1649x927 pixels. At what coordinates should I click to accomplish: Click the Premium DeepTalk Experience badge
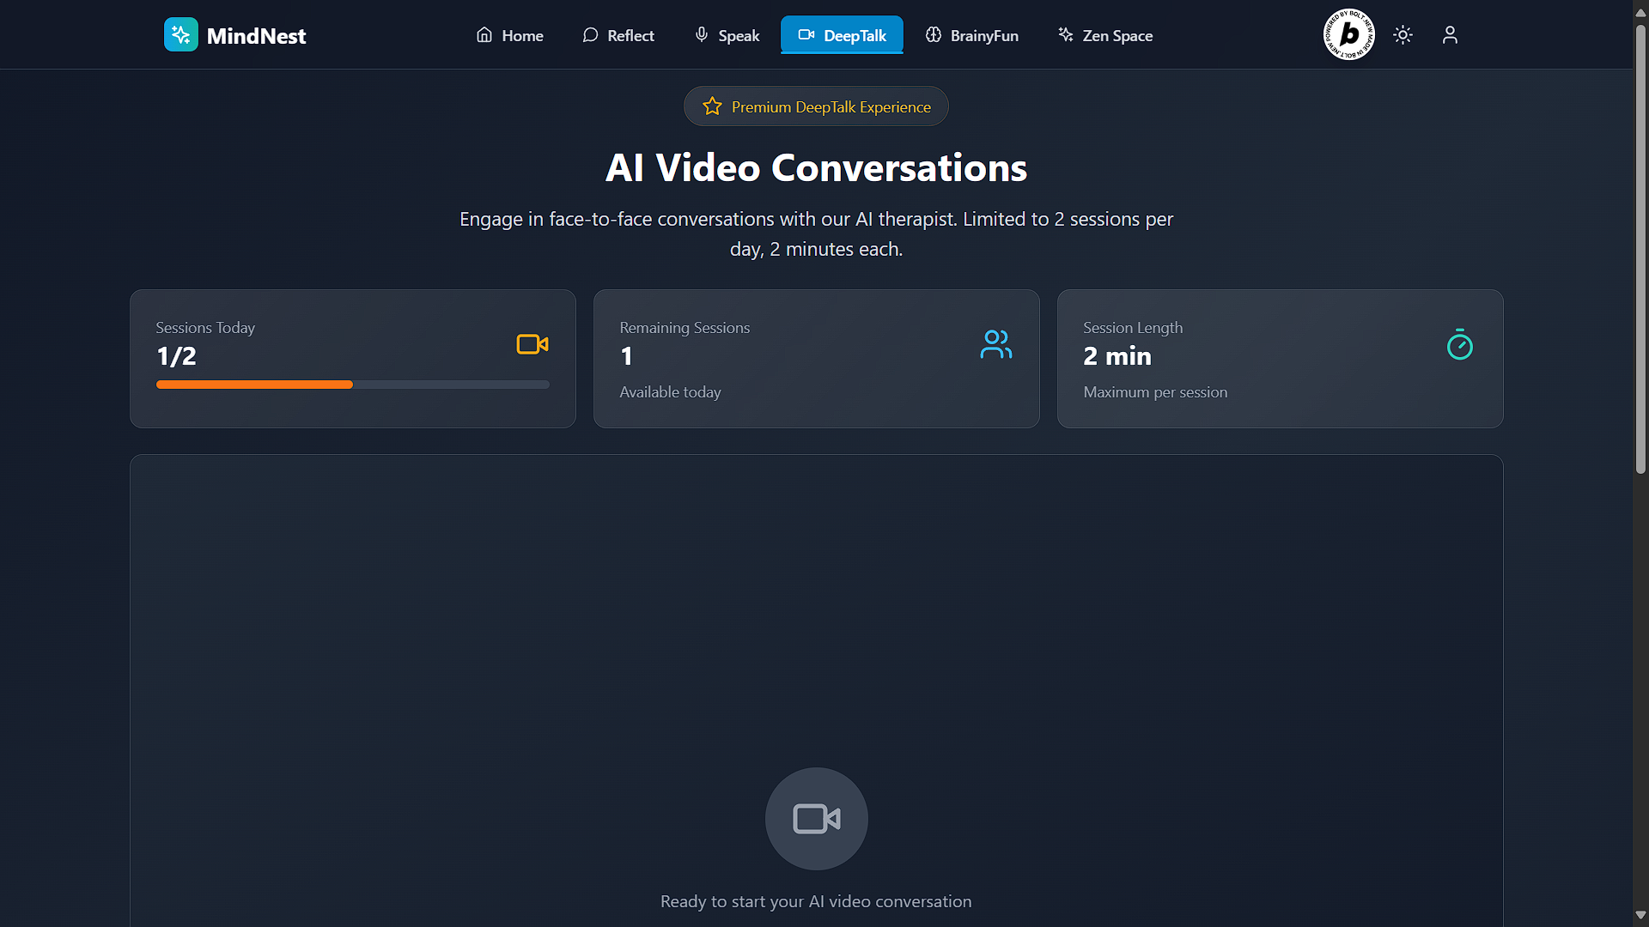click(x=830, y=106)
